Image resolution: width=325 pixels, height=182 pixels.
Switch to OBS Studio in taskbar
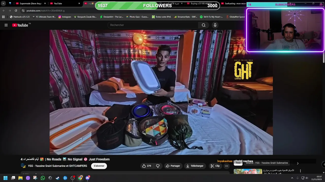tap(73, 178)
